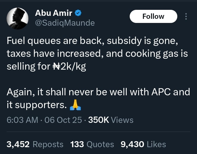Show the 133 Quotes list
197x154 pixels.
[x=92, y=144]
